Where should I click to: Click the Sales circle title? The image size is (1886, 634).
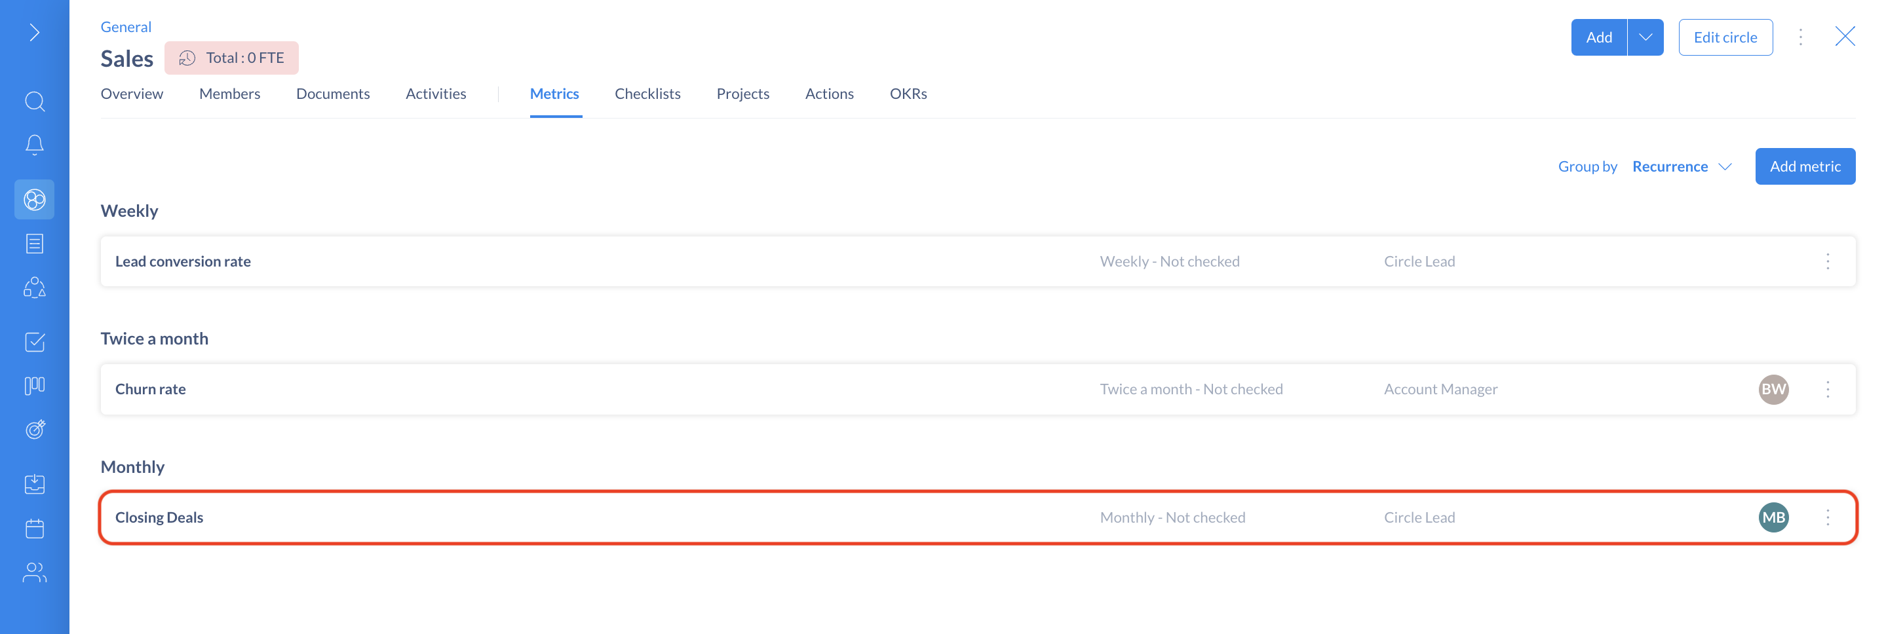[126, 58]
